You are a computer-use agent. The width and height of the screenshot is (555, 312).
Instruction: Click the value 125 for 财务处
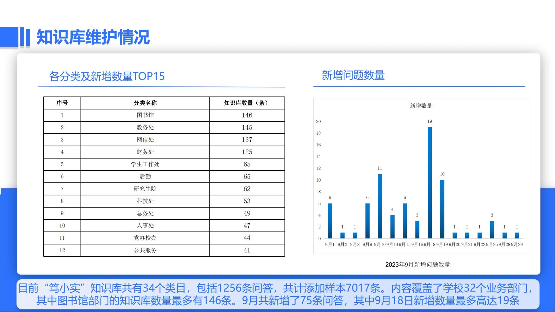(247, 152)
